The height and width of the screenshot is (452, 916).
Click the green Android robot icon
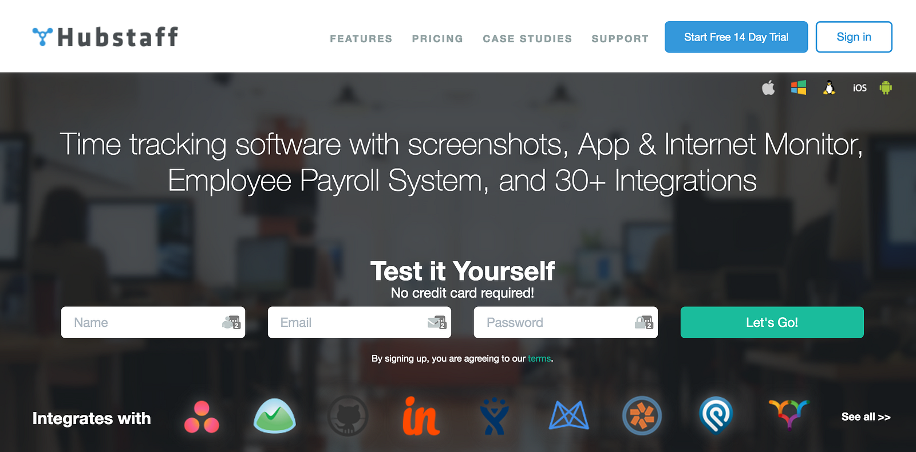(886, 87)
